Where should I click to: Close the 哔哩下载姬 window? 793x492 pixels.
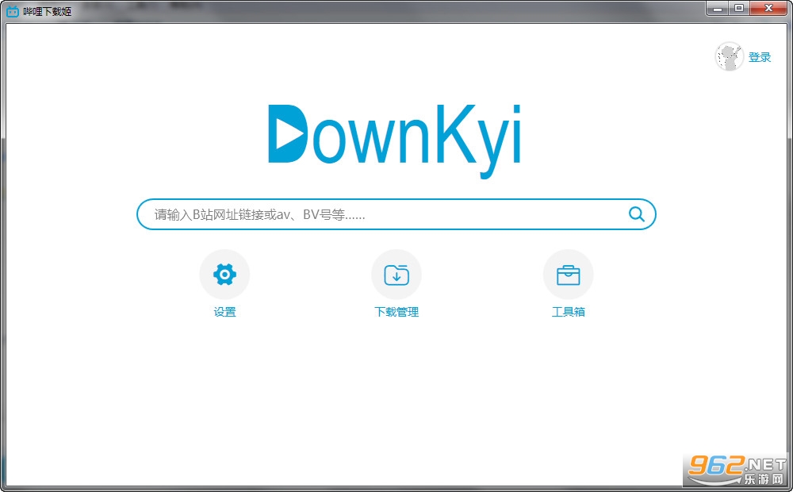[x=768, y=8]
